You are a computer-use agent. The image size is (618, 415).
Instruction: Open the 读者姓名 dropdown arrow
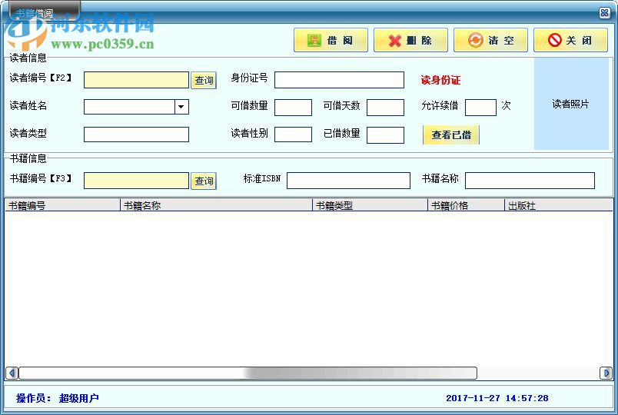pos(181,107)
